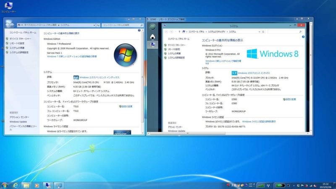
Task: Open Windows 7 の新しいエディション link
Action: pos(72,57)
